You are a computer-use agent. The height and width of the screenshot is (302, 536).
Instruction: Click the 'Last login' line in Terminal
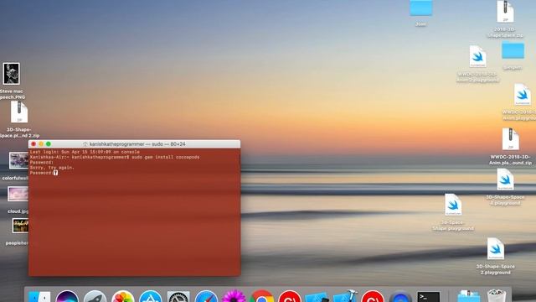coord(85,152)
